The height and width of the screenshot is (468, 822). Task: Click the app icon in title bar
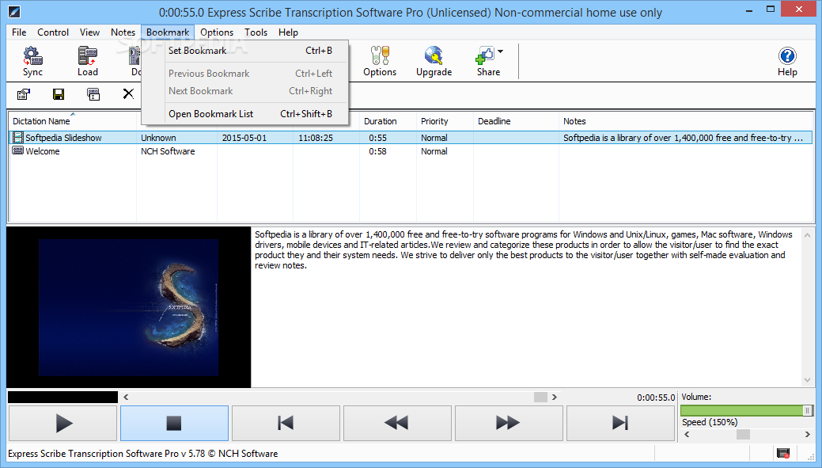coord(13,11)
